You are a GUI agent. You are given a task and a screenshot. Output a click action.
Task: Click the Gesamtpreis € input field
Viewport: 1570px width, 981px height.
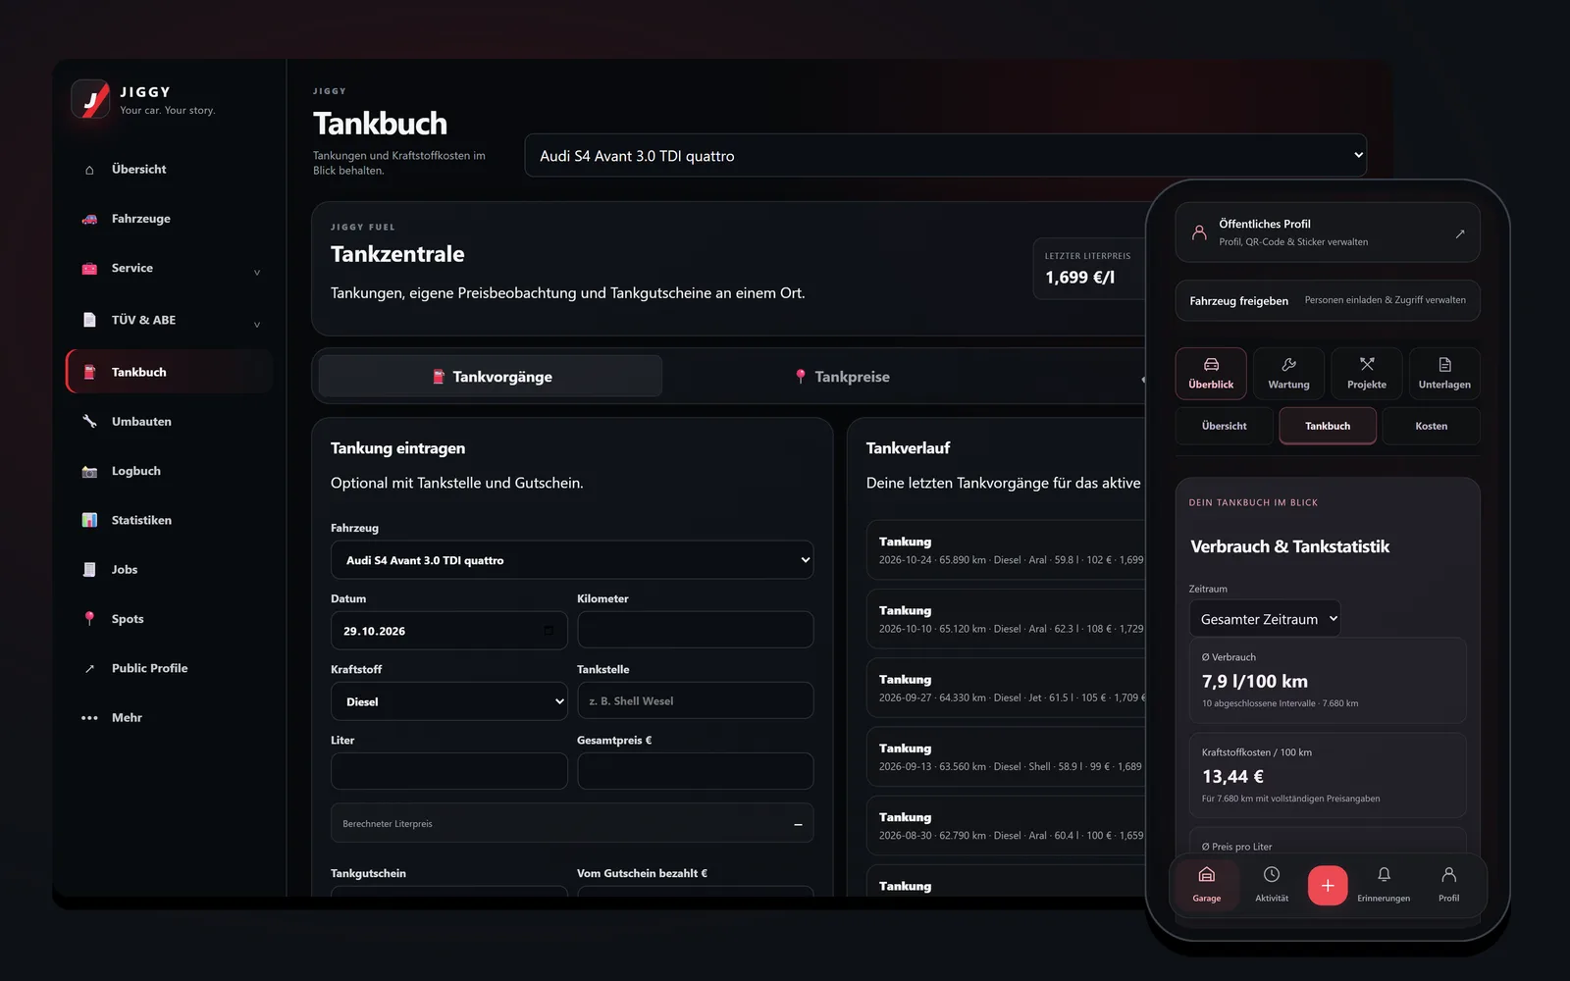(x=695, y=771)
